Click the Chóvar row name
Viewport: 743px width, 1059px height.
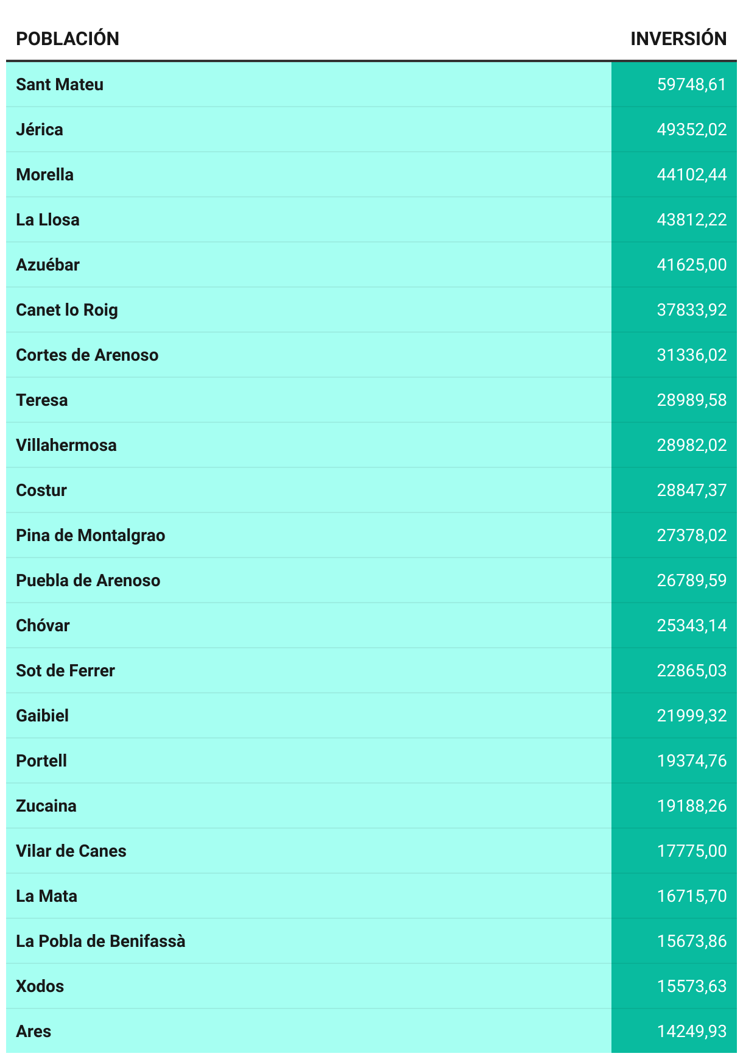click(43, 625)
